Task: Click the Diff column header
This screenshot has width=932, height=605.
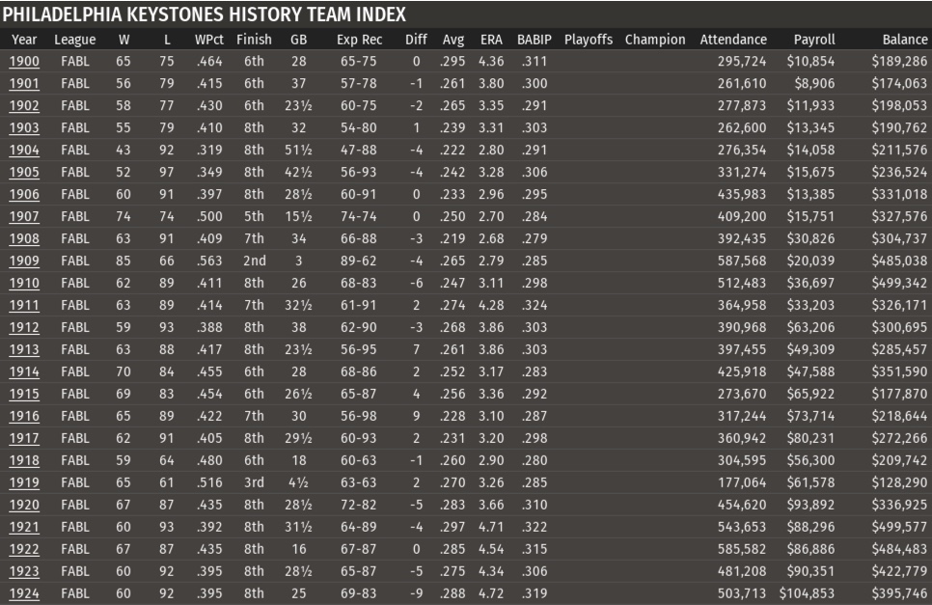Action: pos(416,40)
